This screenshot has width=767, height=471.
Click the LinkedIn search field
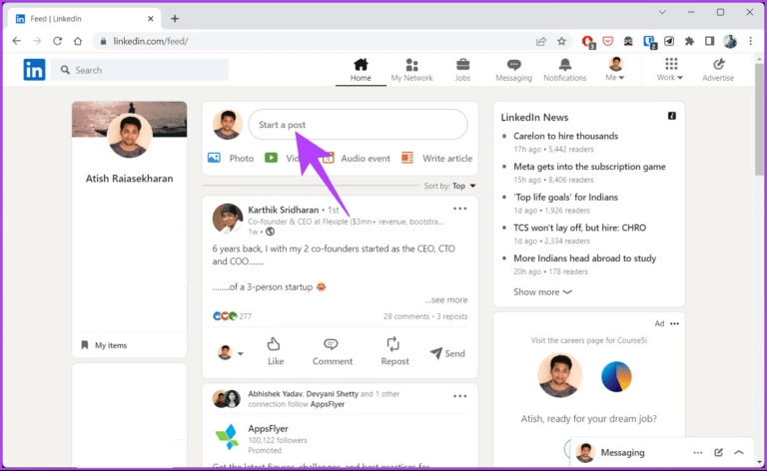(140, 70)
